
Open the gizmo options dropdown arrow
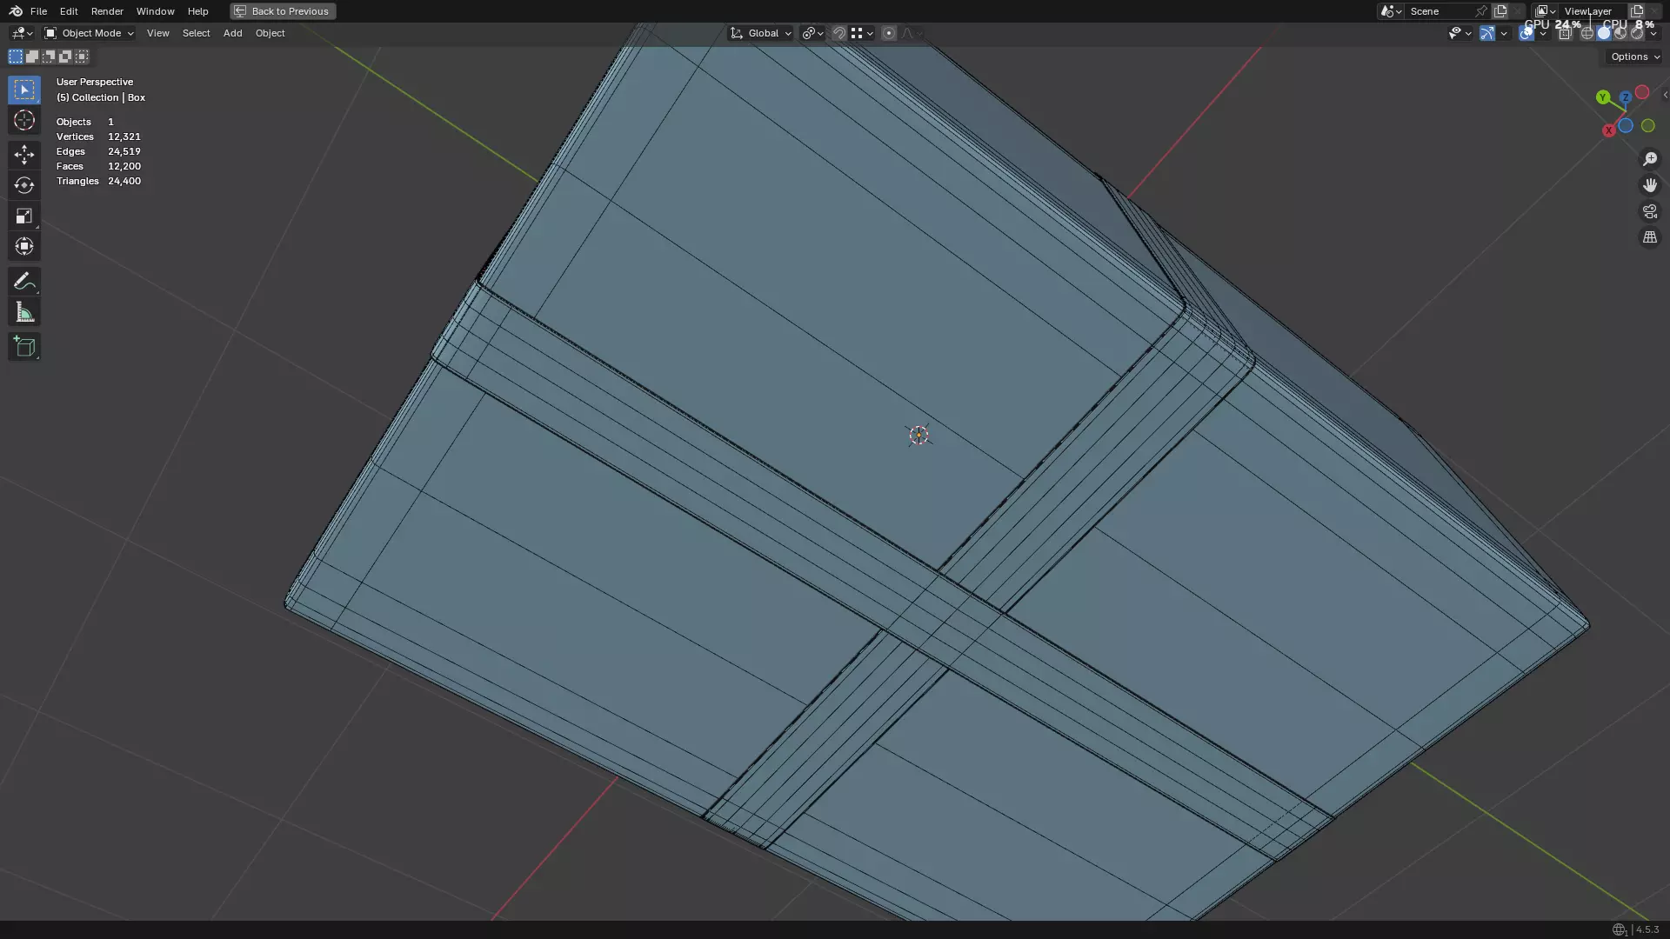(x=1504, y=33)
